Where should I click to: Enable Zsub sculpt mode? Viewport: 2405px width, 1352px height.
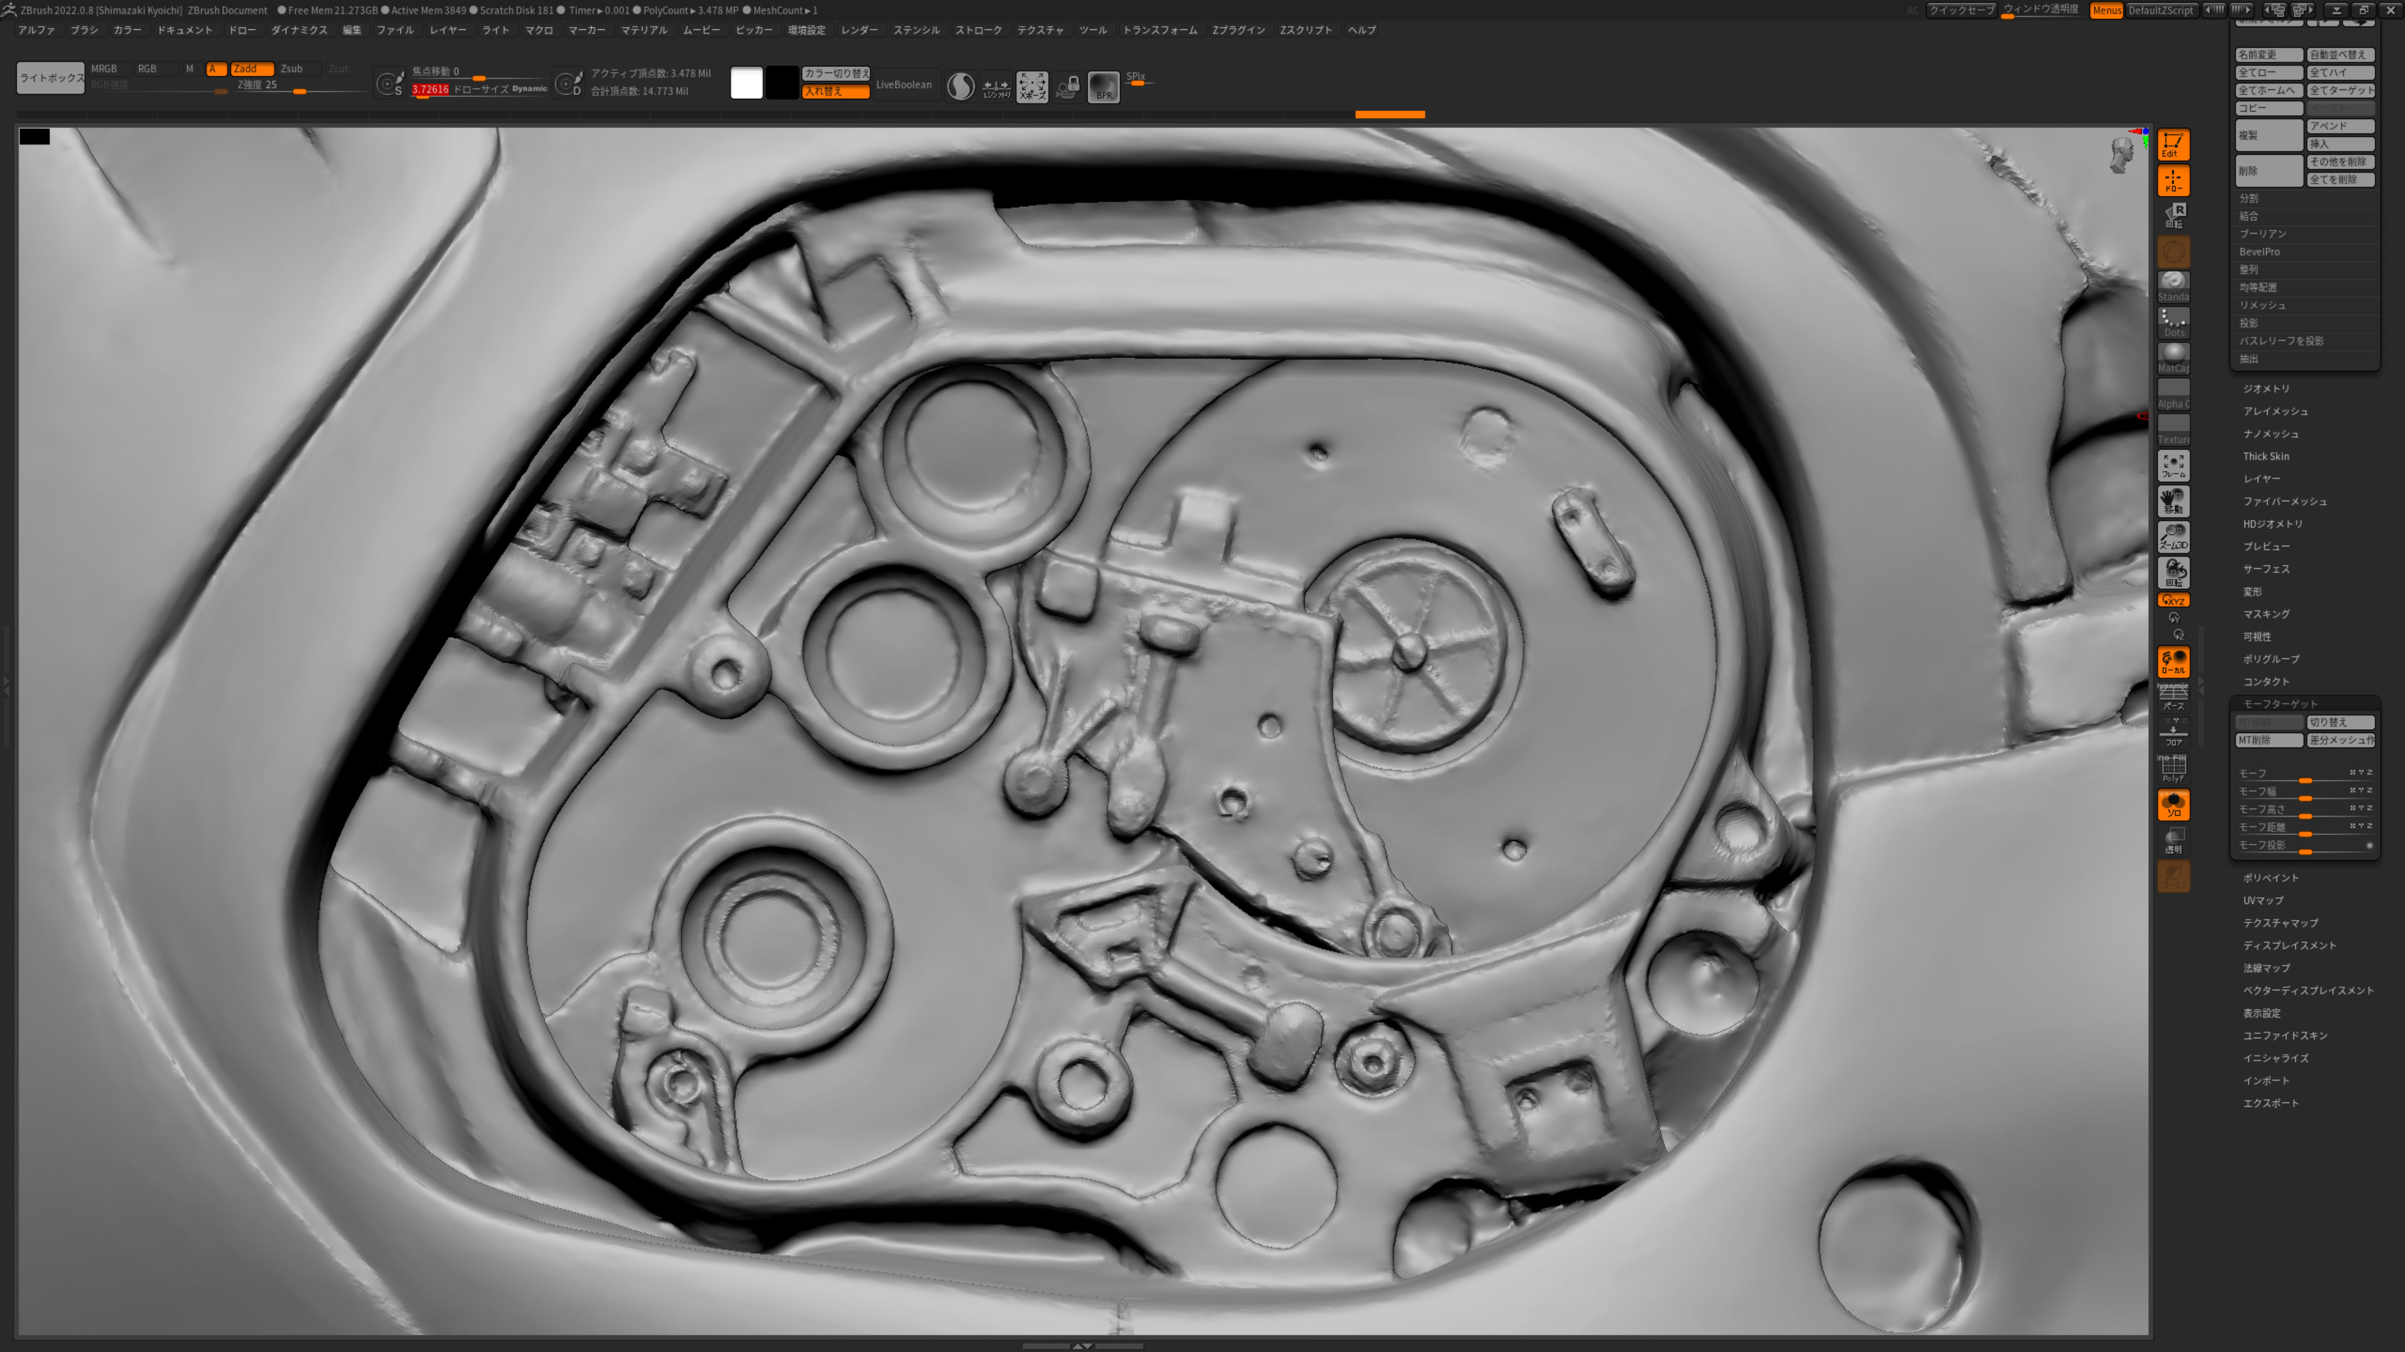point(300,69)
